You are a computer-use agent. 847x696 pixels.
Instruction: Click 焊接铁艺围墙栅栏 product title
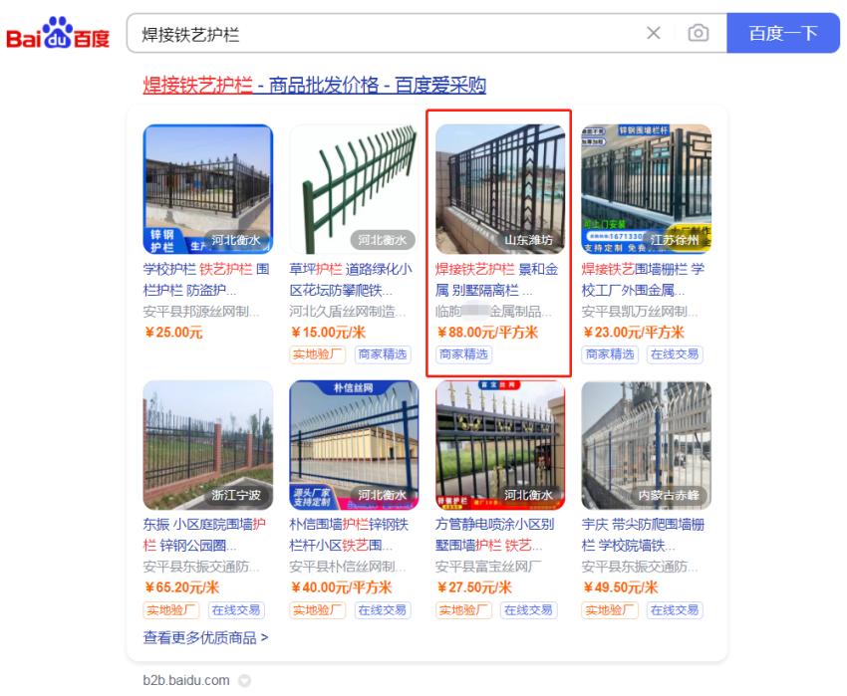pyautogui.click(x=643, y=280)
